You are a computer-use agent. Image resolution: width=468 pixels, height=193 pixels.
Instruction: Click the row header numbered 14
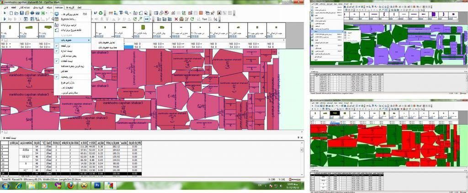click(x=5, y=173)
